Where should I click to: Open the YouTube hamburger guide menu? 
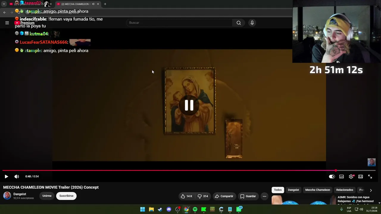[x=7, y=23]
